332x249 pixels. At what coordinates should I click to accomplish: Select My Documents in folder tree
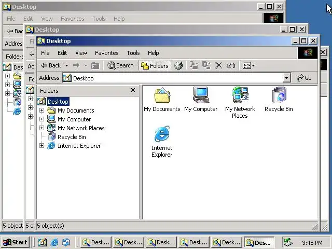pos(76,110)
